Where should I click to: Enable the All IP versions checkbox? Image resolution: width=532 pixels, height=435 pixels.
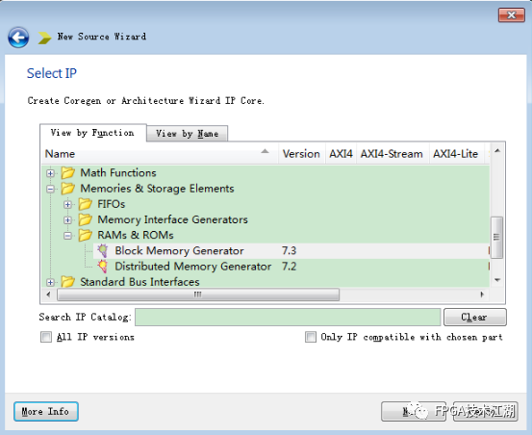pyautogui.click(x=46, y=337)
